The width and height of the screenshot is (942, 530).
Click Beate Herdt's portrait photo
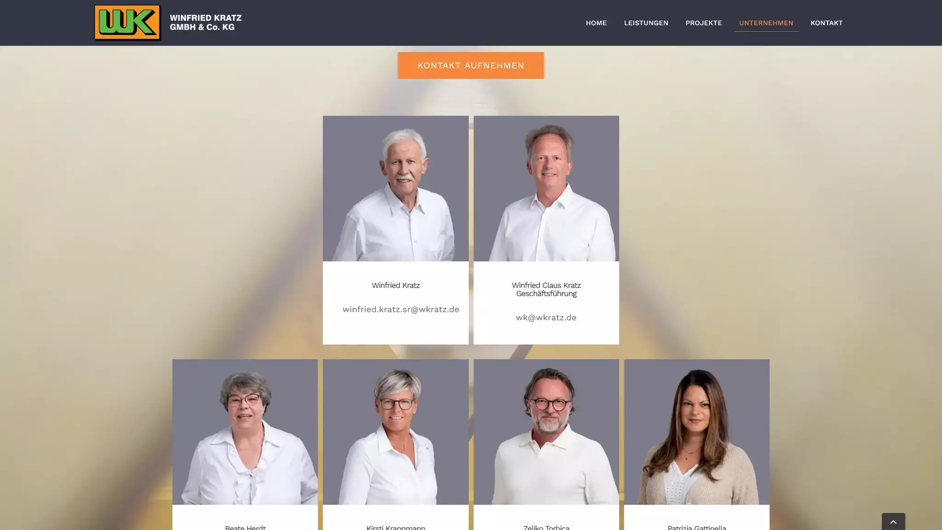tap(245, 432)
